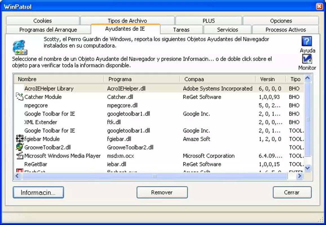Sort list by Versin column header

tap(271, 79)
